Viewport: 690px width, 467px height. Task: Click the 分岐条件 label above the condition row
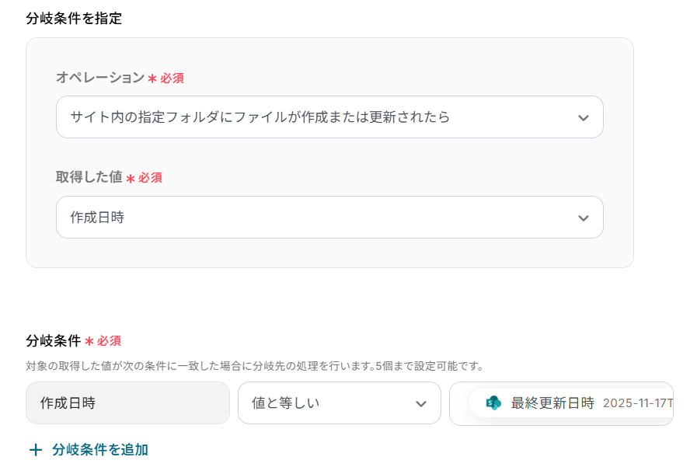coord(53,340)
